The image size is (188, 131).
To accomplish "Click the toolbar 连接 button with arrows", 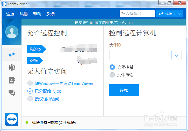I will (165, 14).
